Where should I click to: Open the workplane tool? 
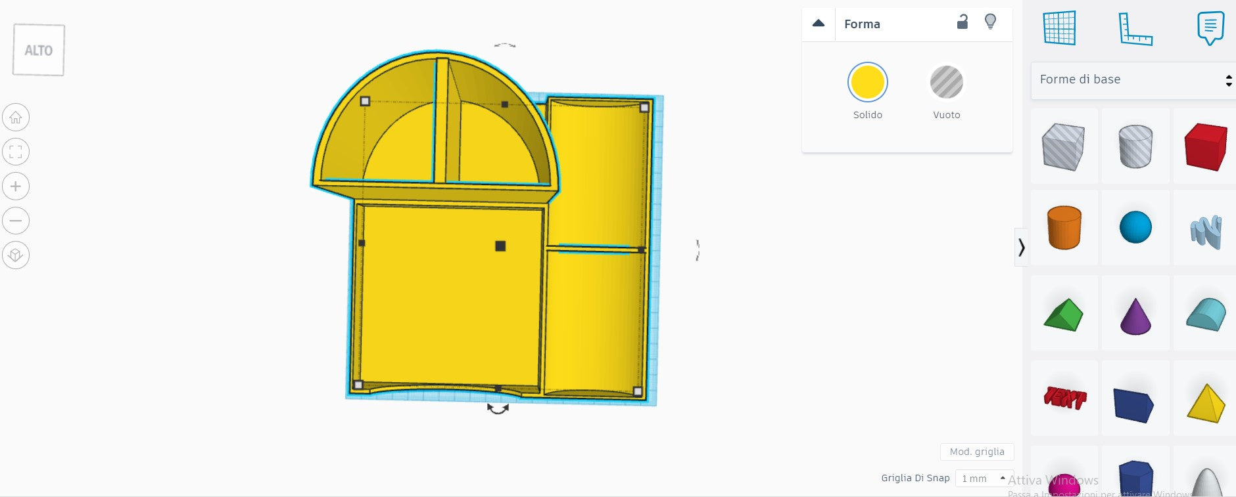coord(1059,28)
